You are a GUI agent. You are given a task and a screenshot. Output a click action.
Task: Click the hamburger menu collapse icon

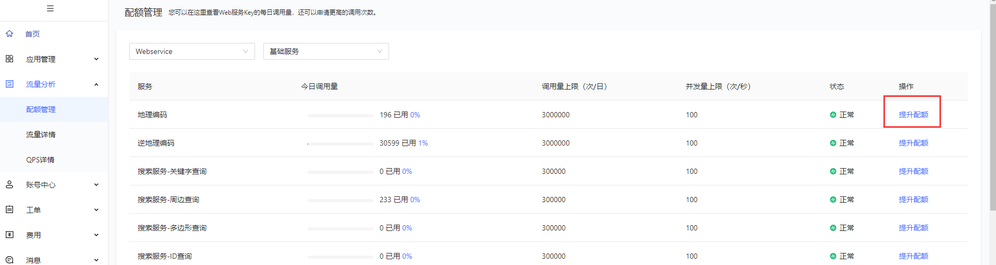pyautogui.click(x=50, y=8)
